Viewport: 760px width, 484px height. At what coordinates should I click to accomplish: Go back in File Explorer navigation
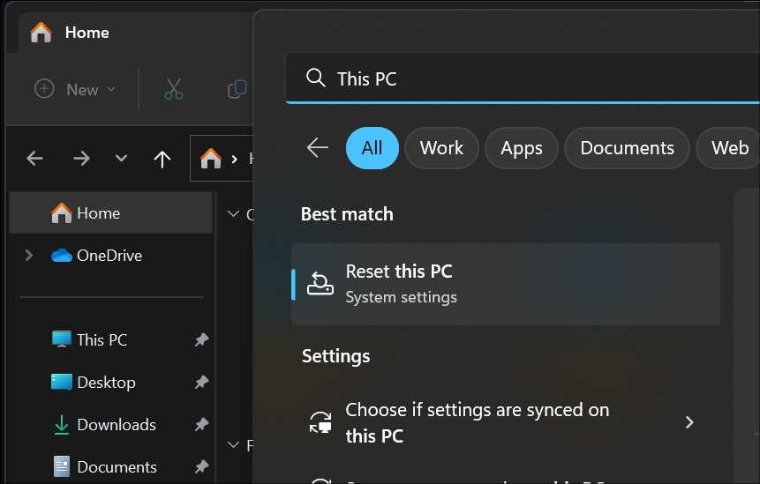click(x=35, y=159)
